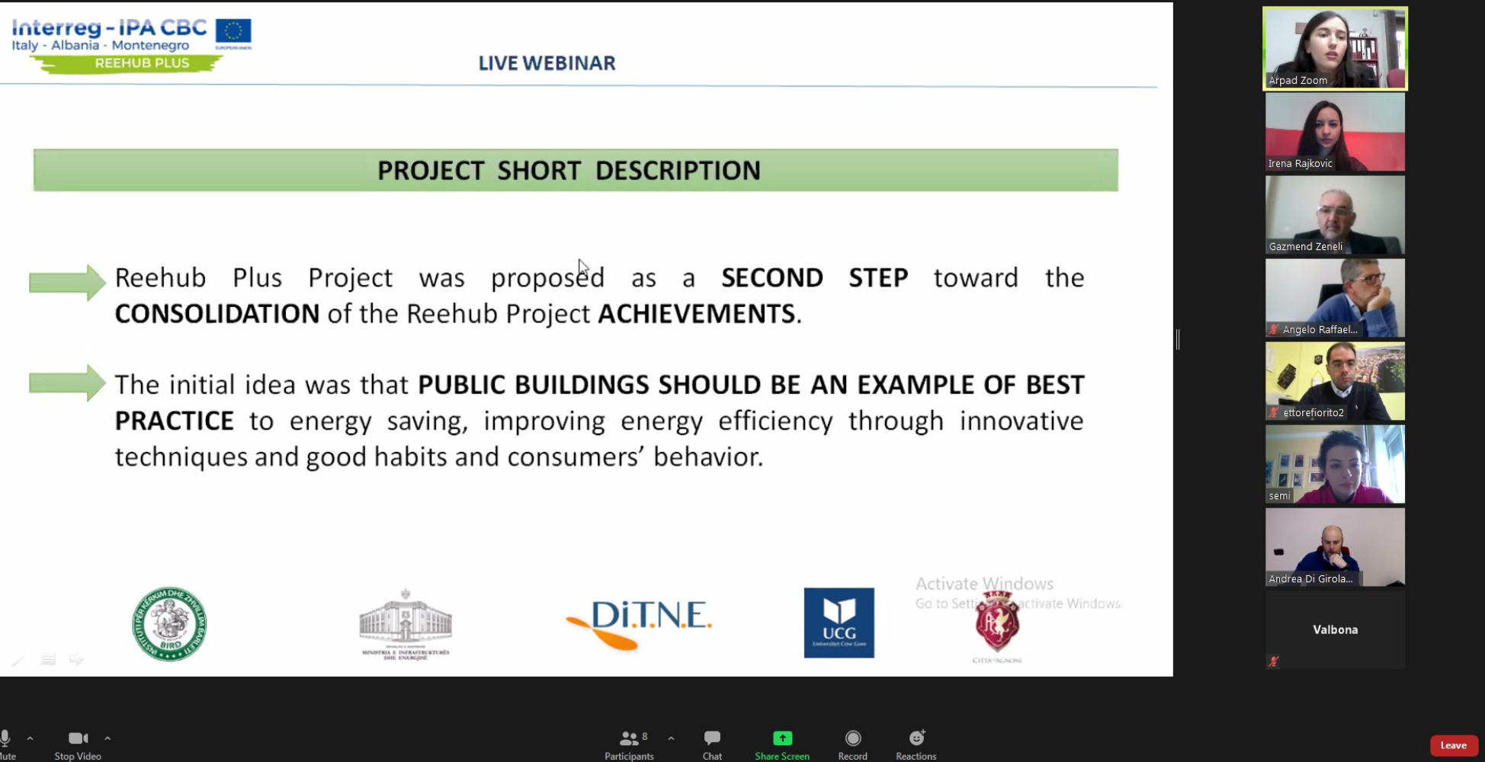Screen dimensions: 1485x762
Task: Open the Participants list
Action: coord(629,744)
